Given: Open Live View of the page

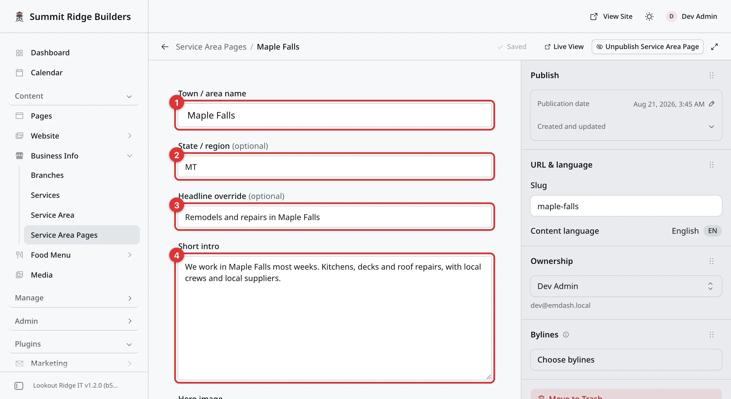Looking at the screenshot, I should pyautogui.click(x=564, y=47).
